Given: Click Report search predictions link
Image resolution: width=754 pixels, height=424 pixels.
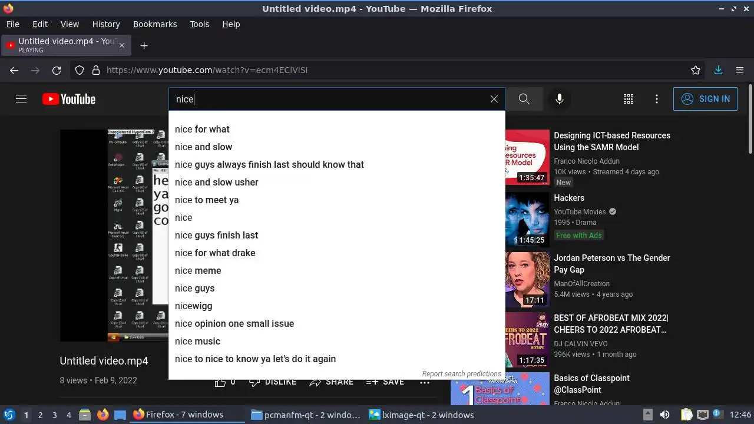Looking at the screenshot, I should (x=461, y=374).
